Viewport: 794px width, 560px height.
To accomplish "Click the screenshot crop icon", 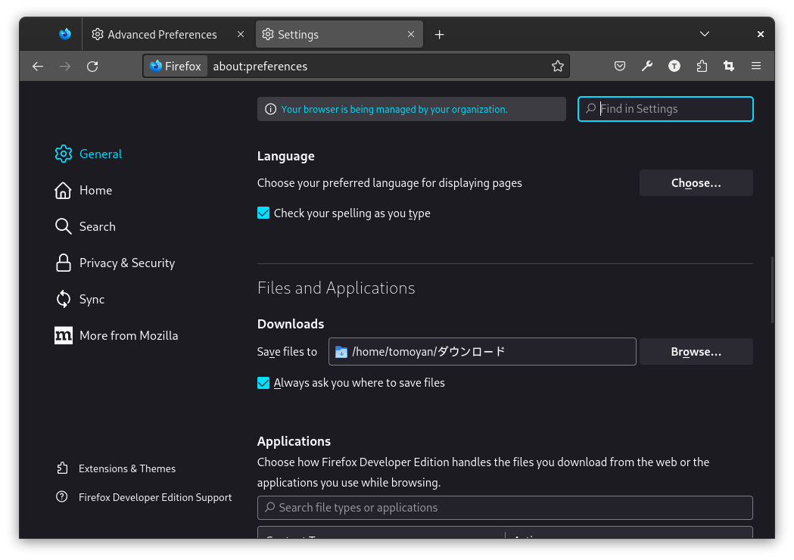I will 729,66.
